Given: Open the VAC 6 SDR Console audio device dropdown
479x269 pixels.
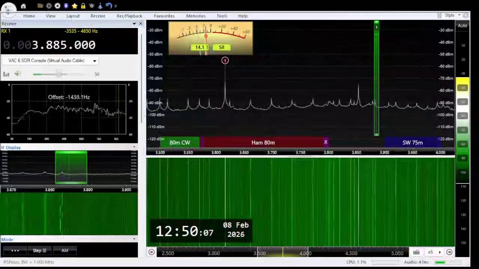Looking at the screenshot, I should [50, 61].
